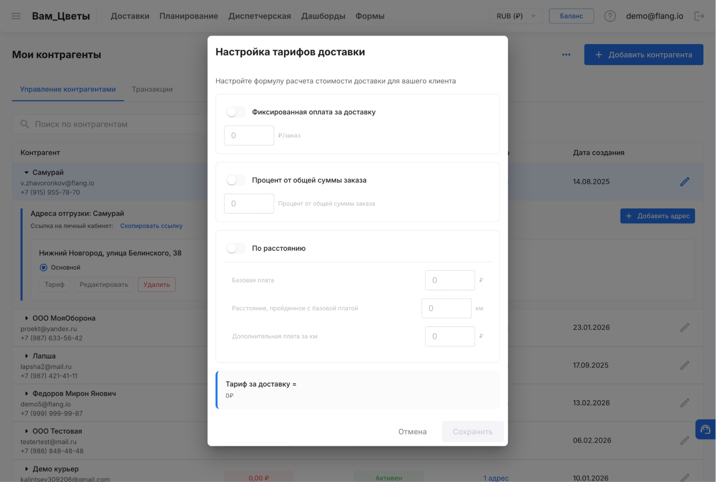Click the Контрагент column header
716x482 pixels.
40,153
